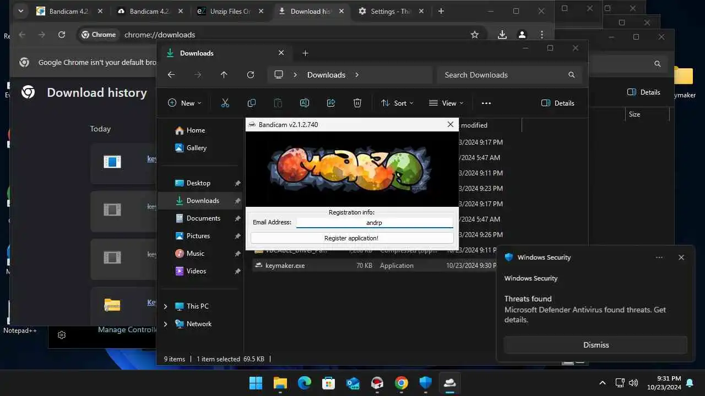Click the Start button on taskbar
705x396 pixels.
(256, 383)
